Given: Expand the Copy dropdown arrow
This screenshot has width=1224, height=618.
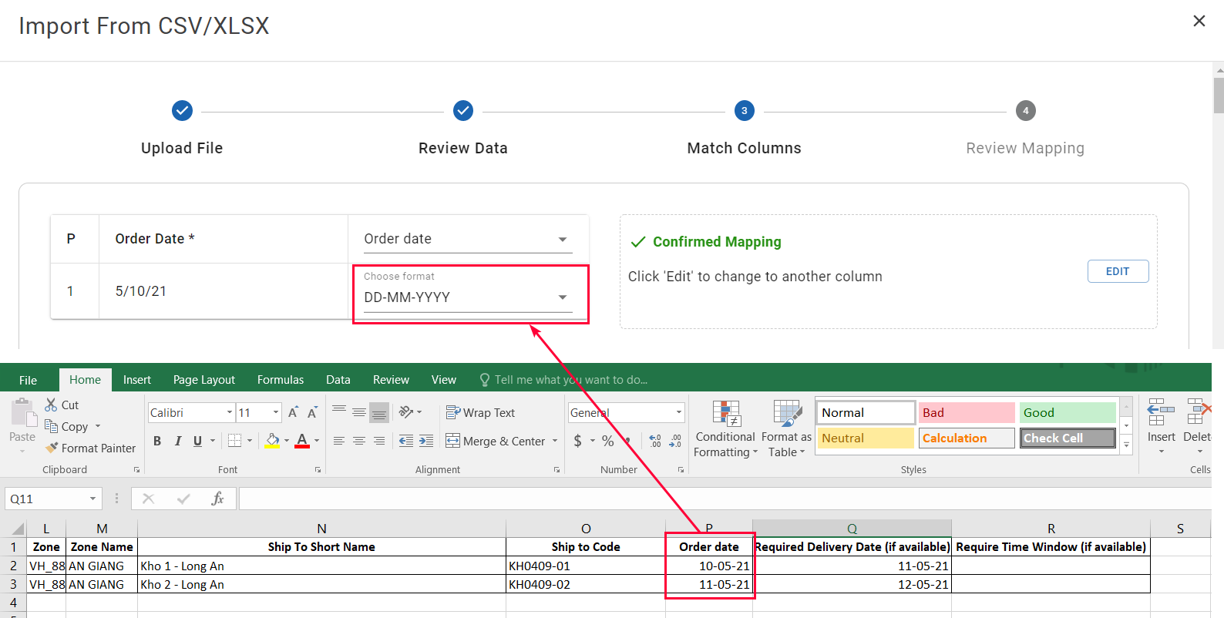Looking at the screenshot, I should (98, 426).
